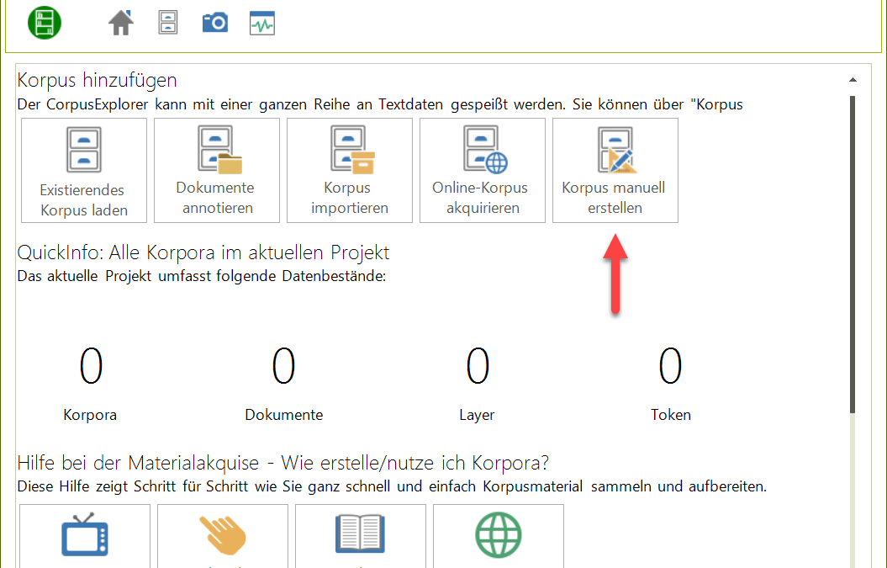
Task: Open the pointing hand help tile
Action: click(x=223, y=535)
